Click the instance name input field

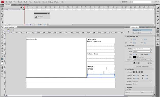[142, 30]
